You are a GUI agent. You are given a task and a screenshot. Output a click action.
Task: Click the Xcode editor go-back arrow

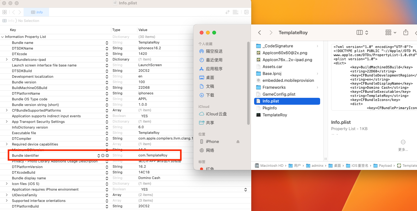14,12
